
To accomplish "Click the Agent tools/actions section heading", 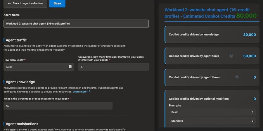I will click(x=22, y=124).
